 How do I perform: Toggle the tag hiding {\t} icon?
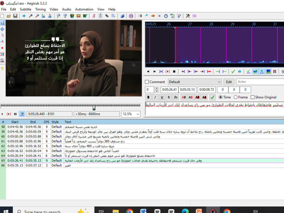tap(194, 16)
